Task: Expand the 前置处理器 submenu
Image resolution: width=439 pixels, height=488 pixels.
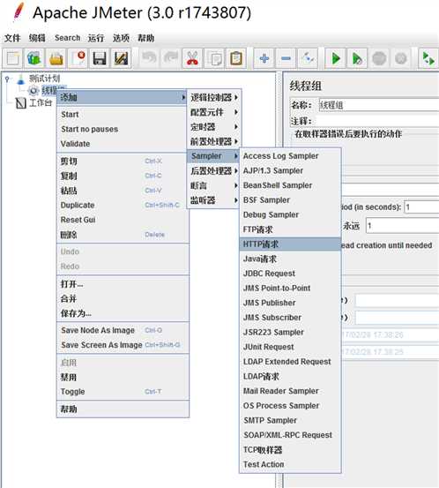Action: click(x=213, y=141)
